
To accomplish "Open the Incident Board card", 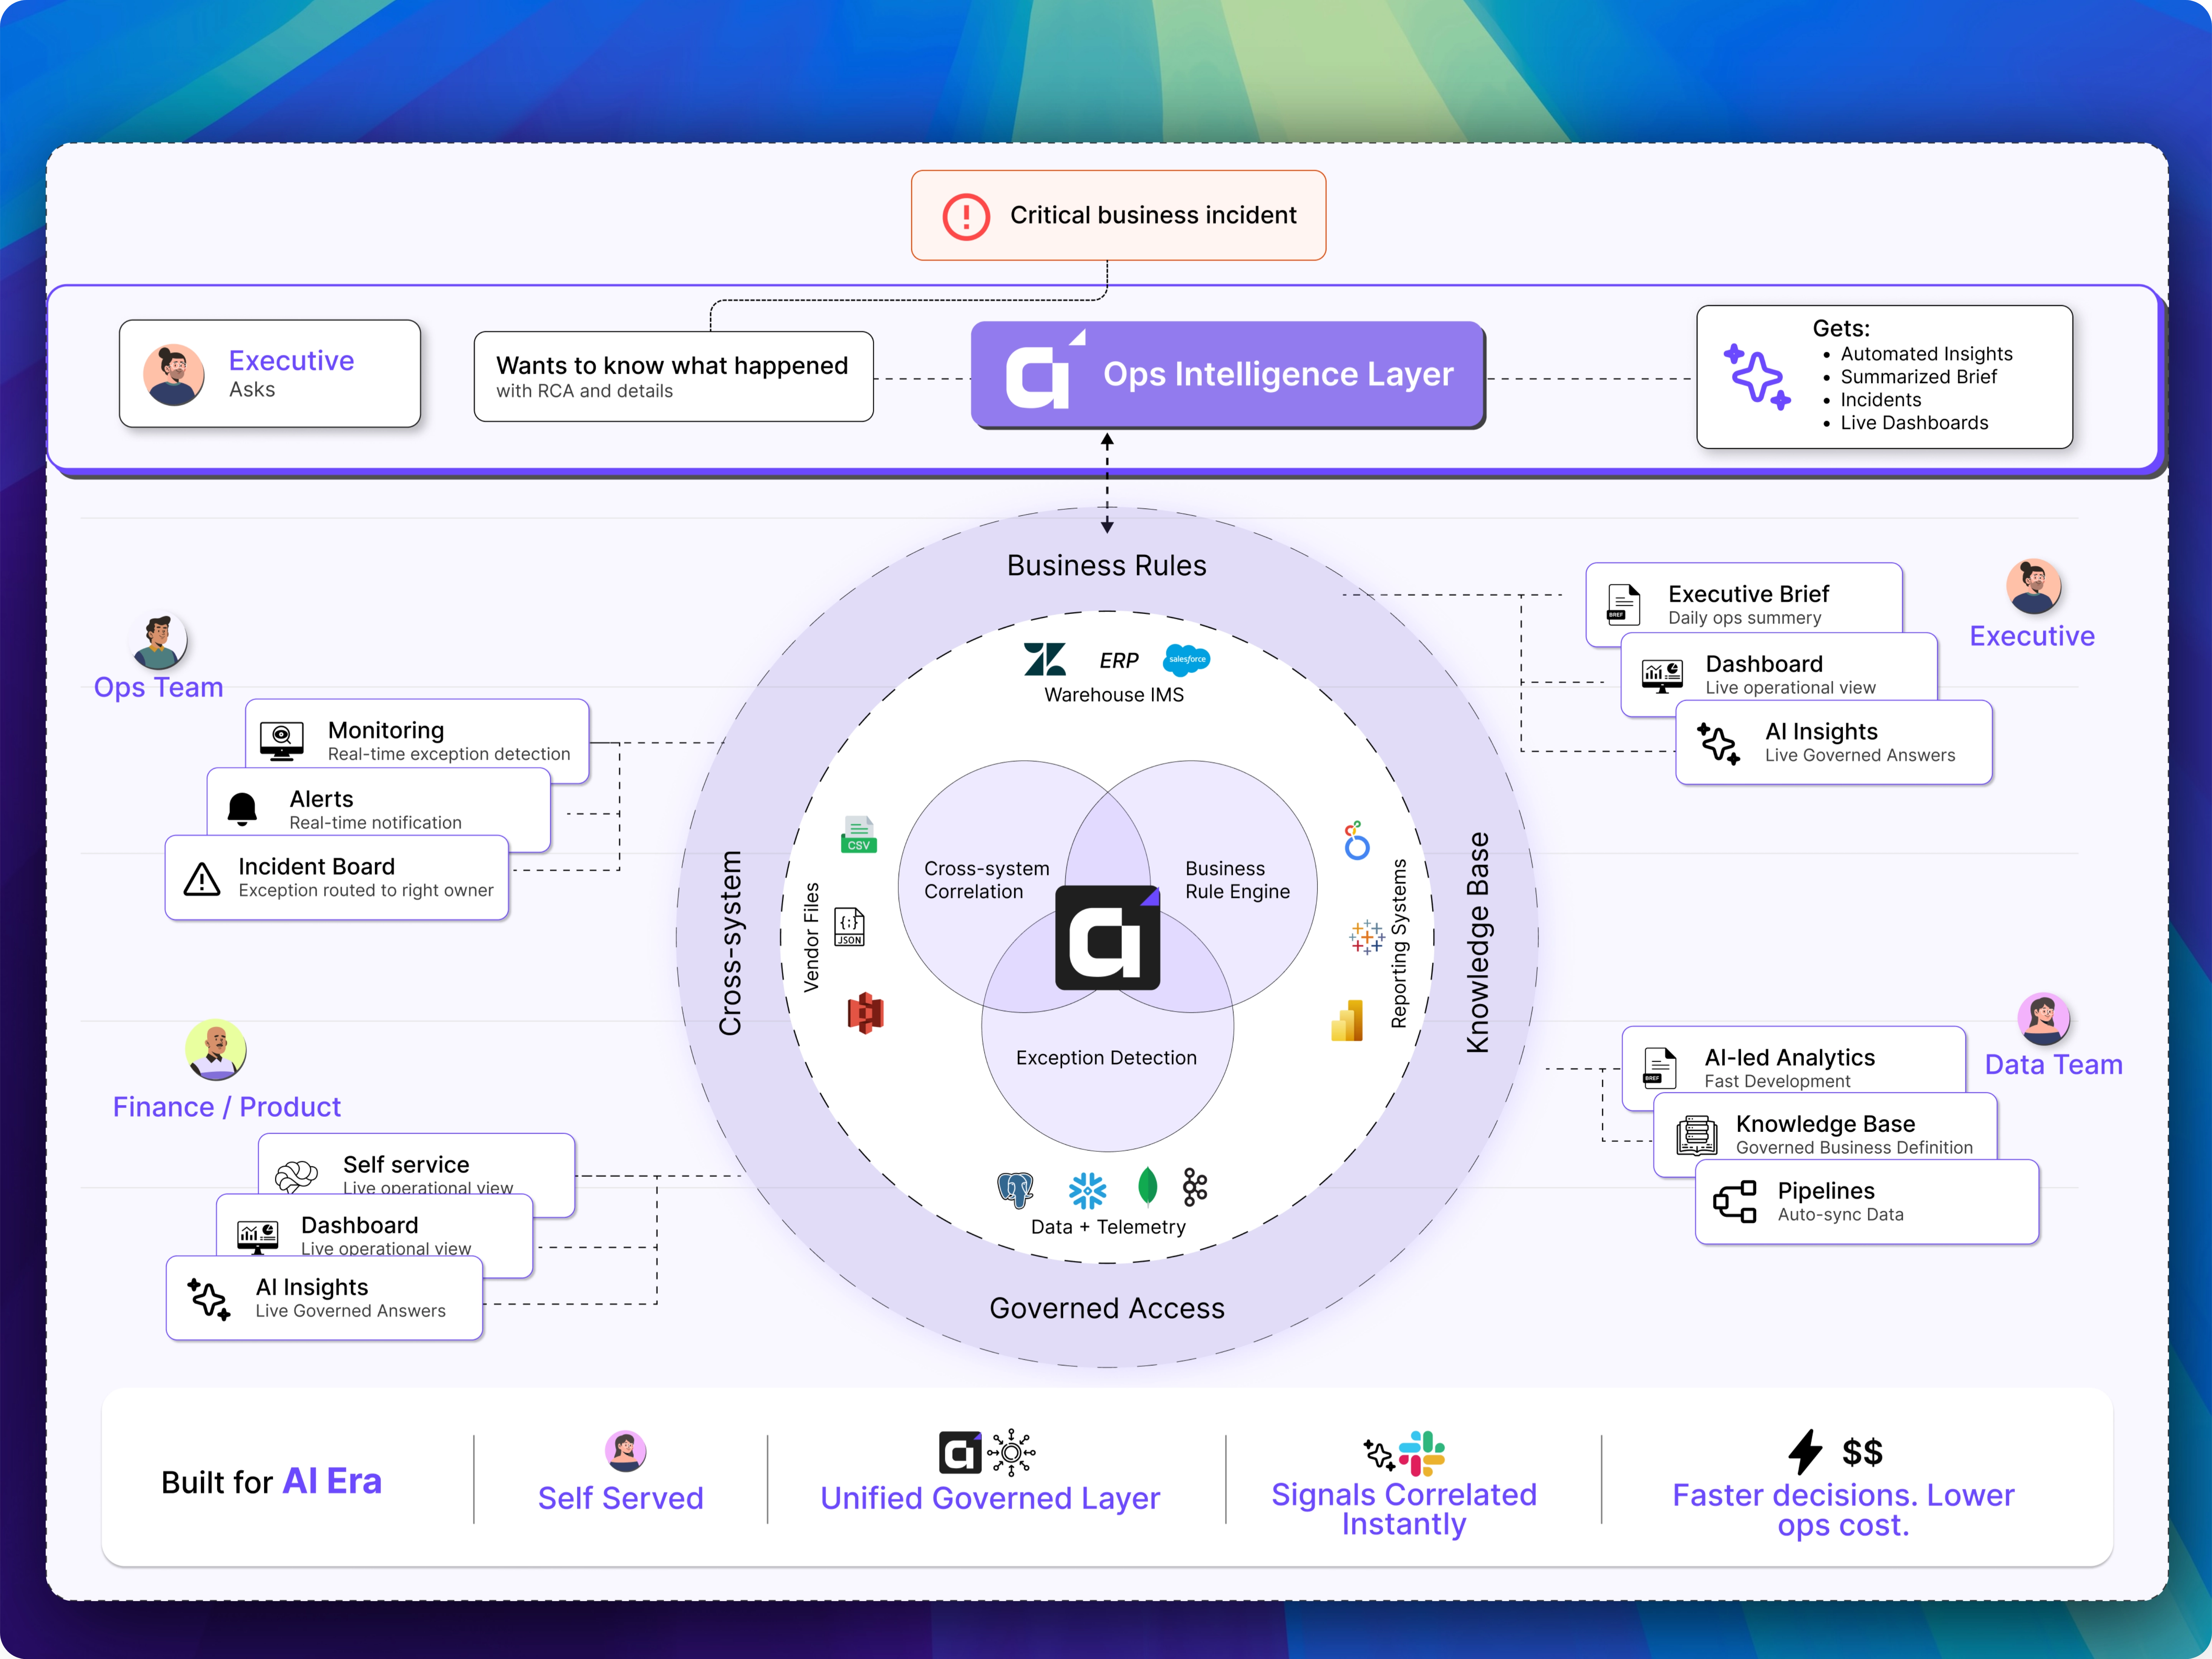I will click(337, 877).
